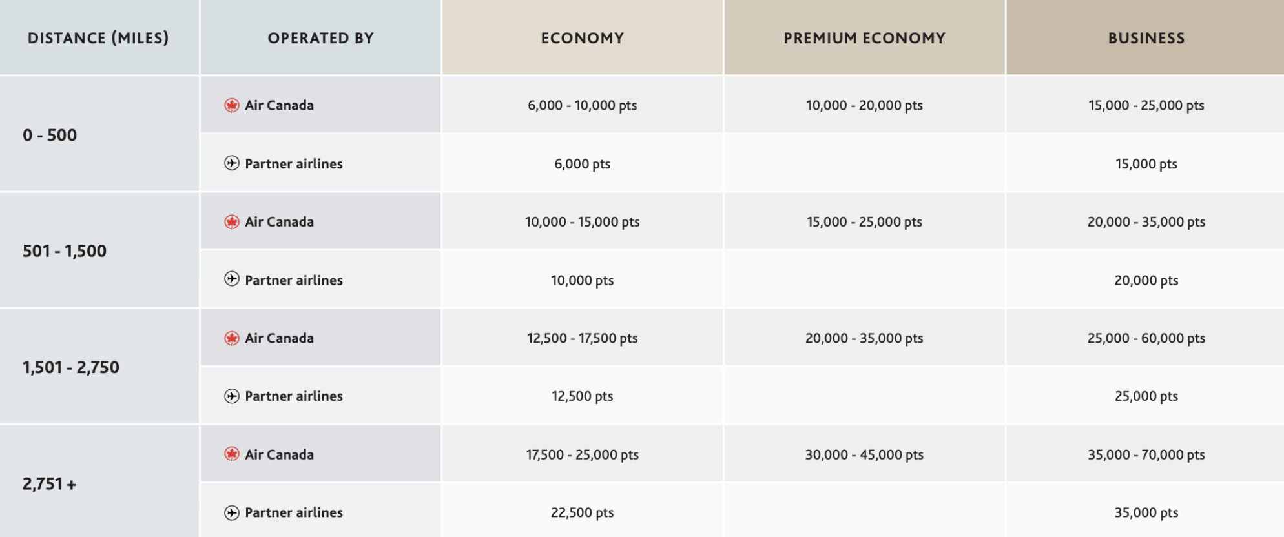Click the Operated By column header

pyautogui.click(x=320, y=37)
